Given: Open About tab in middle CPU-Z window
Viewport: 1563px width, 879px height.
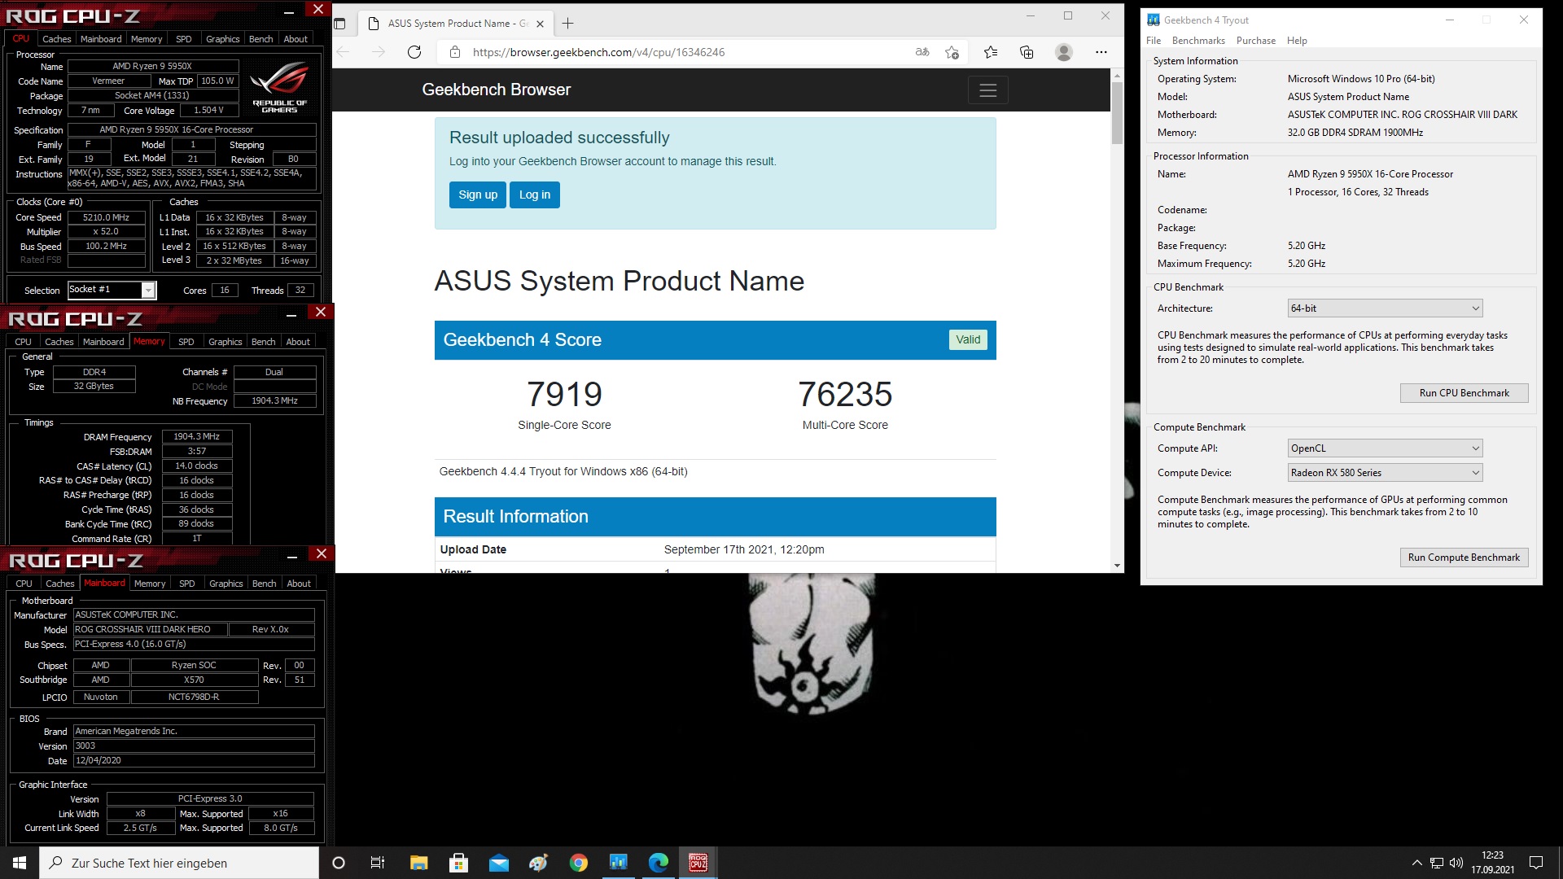Looking at the screenshot, I should click(x=298, y=342).
